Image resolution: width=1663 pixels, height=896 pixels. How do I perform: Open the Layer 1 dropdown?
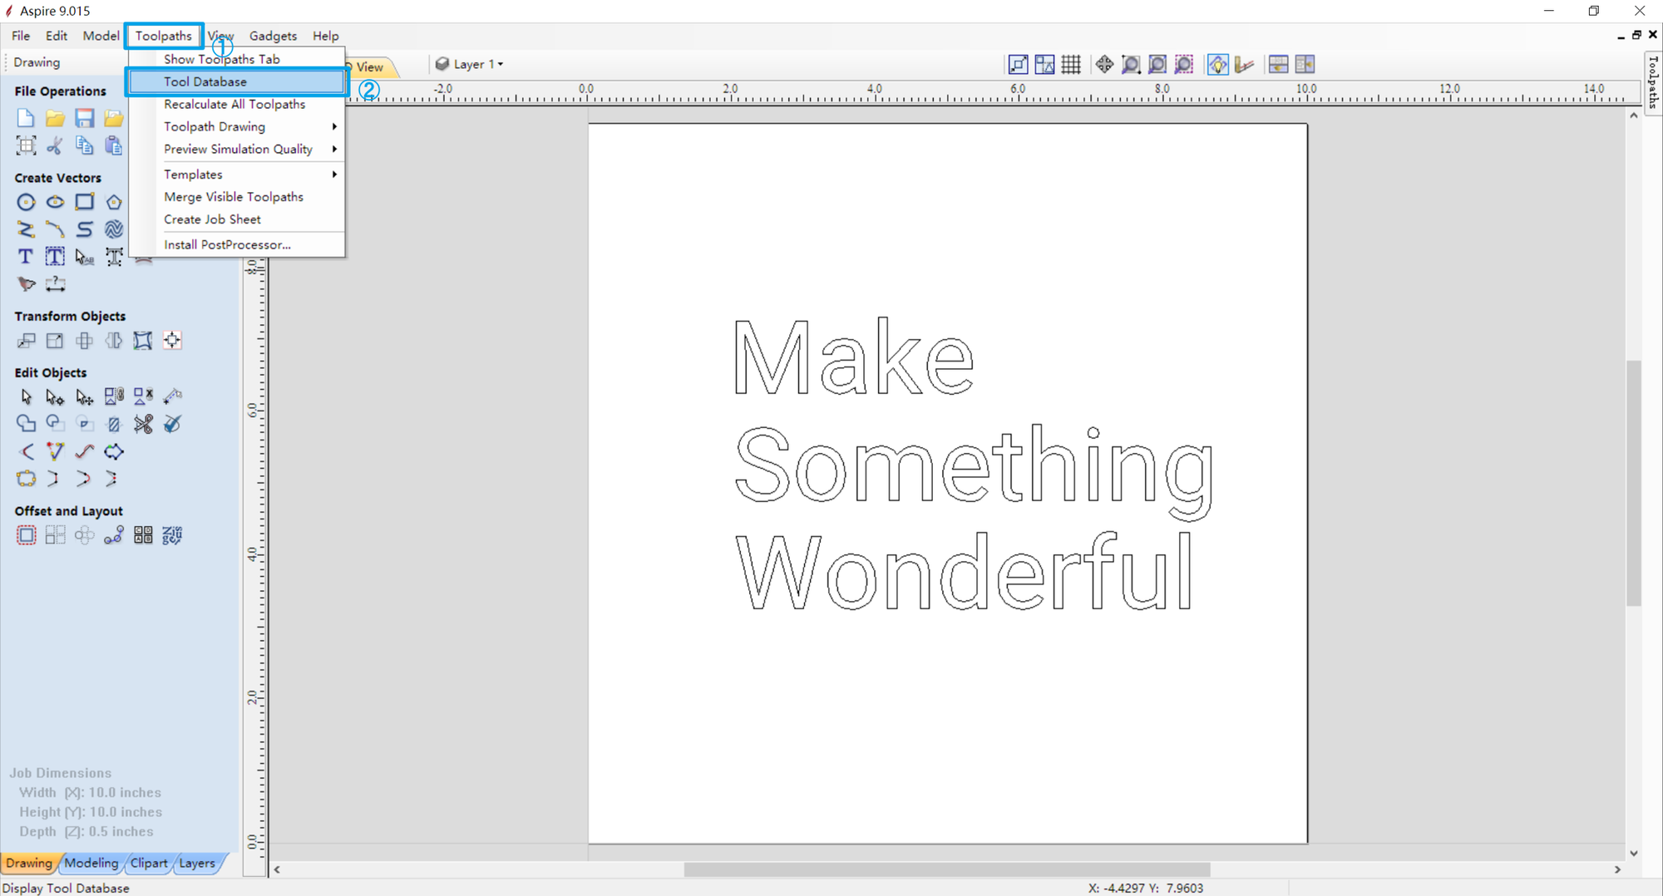pos(470,64)
